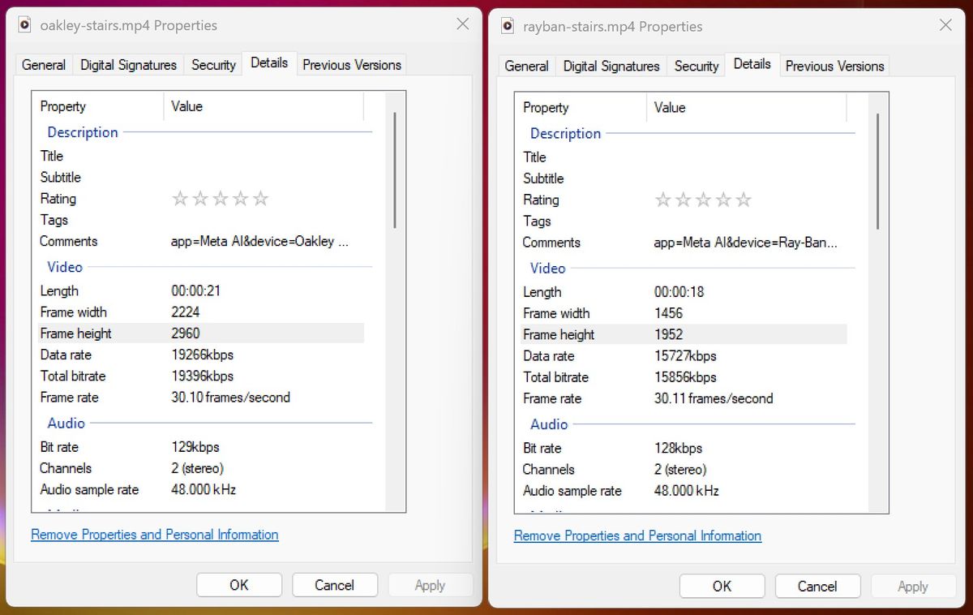The image size is (973, 615).
Task: Click the video file icon in rayban-stairs.mp4 title bar
Action: (x=508, y=26)
